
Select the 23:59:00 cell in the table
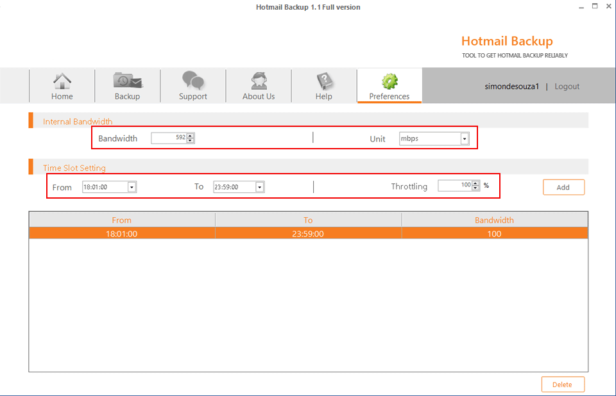(x=309, y=234)
